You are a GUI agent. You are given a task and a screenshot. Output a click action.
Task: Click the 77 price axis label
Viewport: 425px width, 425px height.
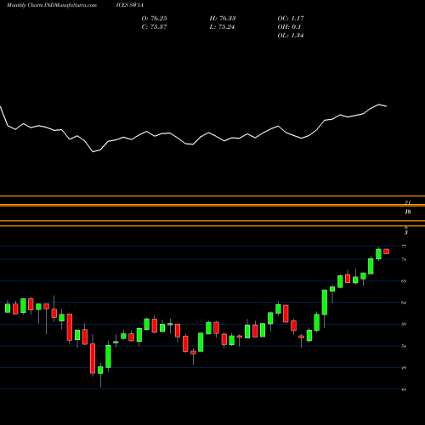tap(404, 246)
